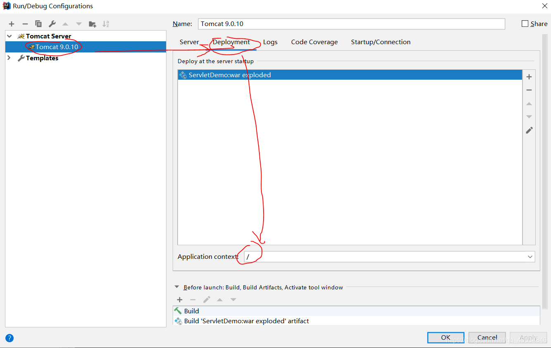The width and height of the screenshot is (551, 348).
Task: Open edit defaults wrench icon
Action: tap(52, 24)
